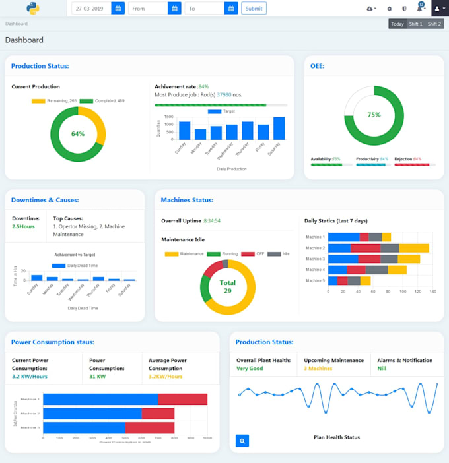The image size is (449, 463).
Task: Click the Sunday bar in Daily Dead Time chart
Action: pyautogui.click(x=37, y=278)
